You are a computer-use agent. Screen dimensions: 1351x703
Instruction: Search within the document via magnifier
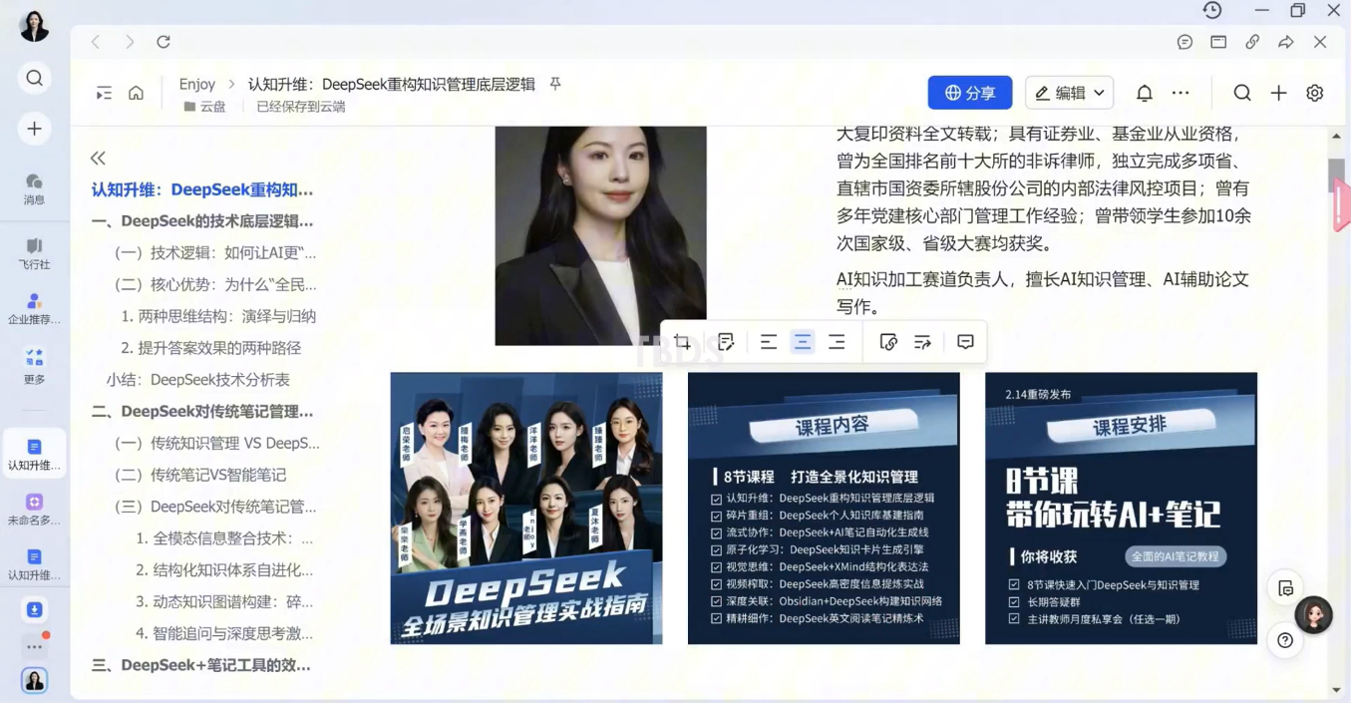point(1242,93)
